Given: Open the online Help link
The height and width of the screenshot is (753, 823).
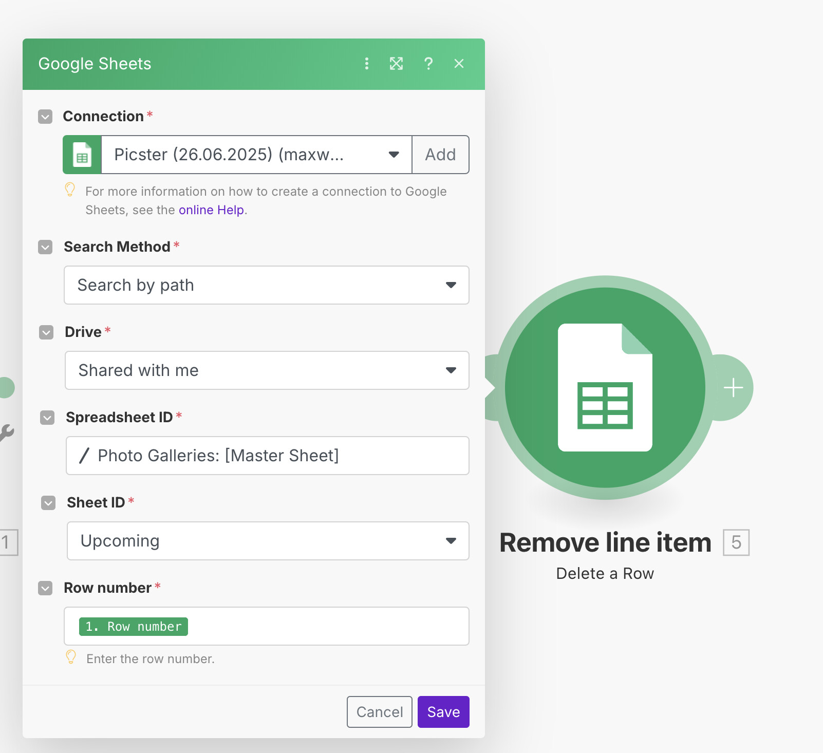Looking at the screenshot, I should 211,210.
